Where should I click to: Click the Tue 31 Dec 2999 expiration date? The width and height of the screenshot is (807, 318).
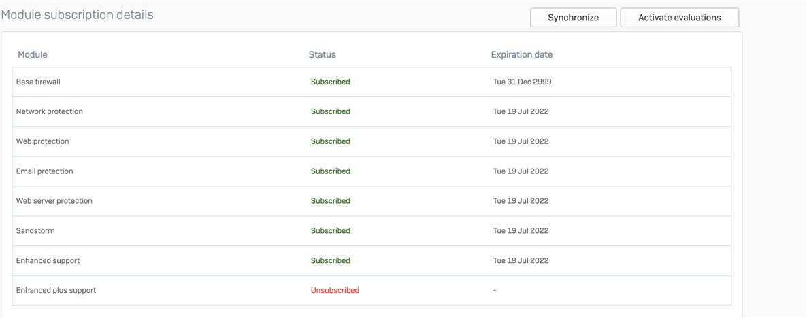[523, 82]
